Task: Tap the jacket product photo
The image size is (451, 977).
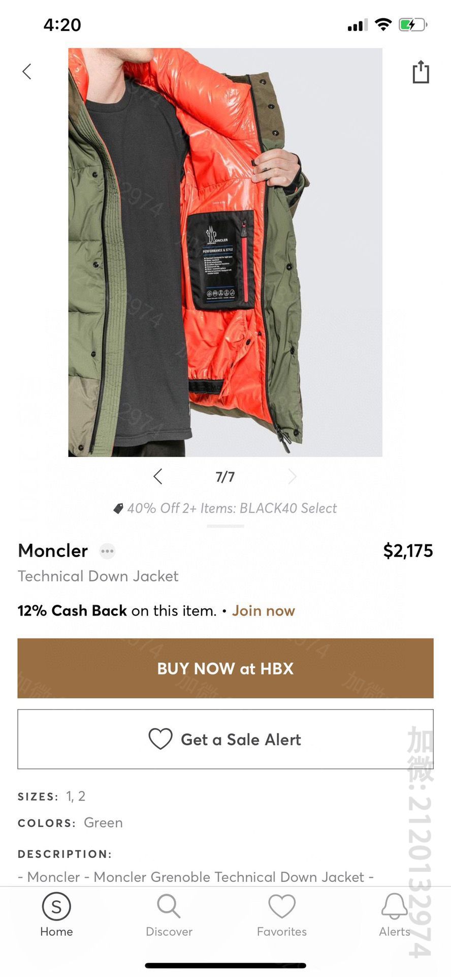Action: [225, 252]
